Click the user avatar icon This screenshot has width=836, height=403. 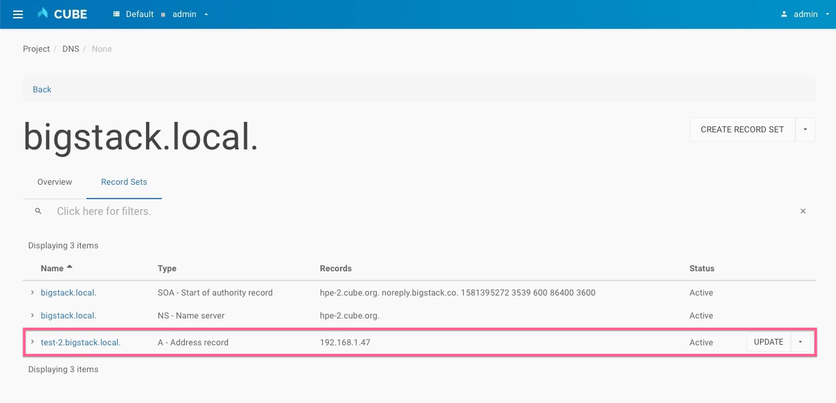pos(784,14)
